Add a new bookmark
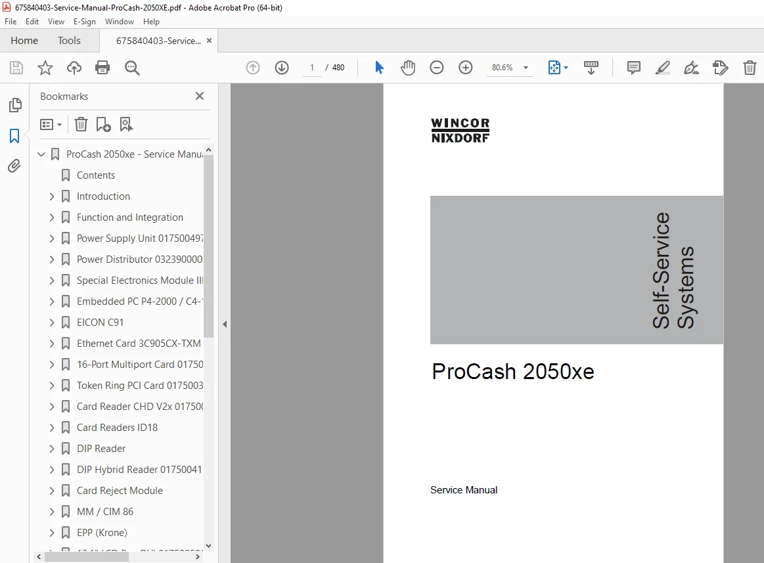This screenshot has width=764, height=563. (x=103, y=124)
